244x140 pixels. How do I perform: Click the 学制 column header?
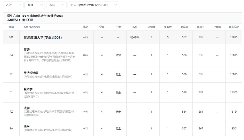coord(102,27)
